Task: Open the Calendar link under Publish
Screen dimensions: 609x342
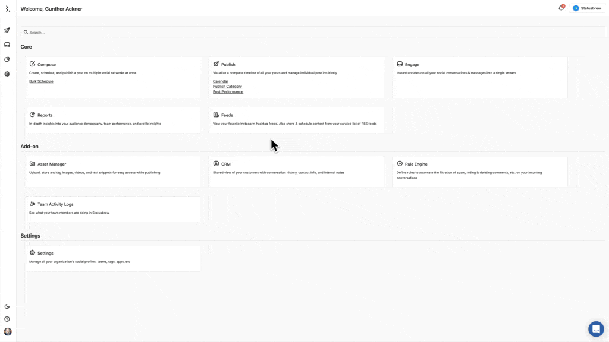Action: click(x=220, y=81)
